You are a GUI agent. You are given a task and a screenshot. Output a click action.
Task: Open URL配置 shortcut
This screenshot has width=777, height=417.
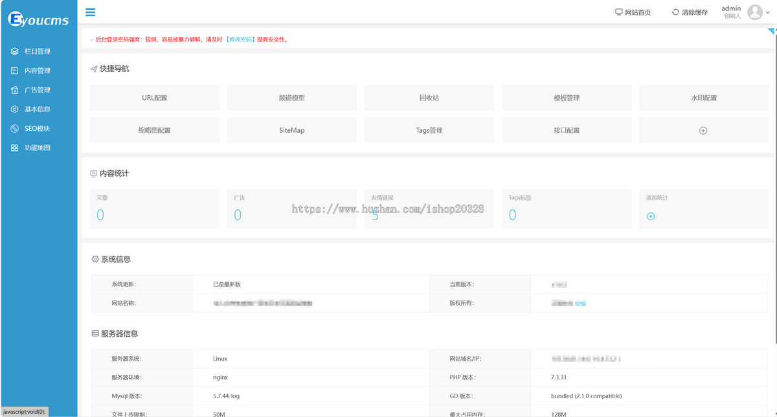click(154, 98)
